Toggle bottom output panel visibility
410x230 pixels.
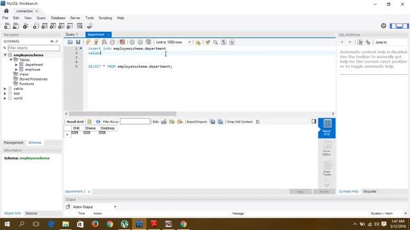(x=399, y=26)
